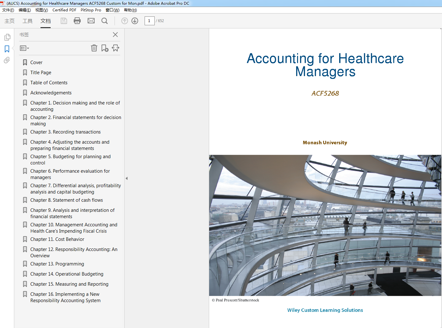Image resolution: width=442 pixels, height=328 pixels.
Task: Click the cover photo of glass dome
Action: (x=325, y=225)
